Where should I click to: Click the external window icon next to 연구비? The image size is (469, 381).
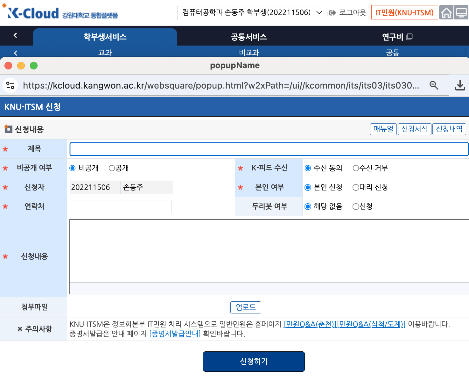[409, 37]
